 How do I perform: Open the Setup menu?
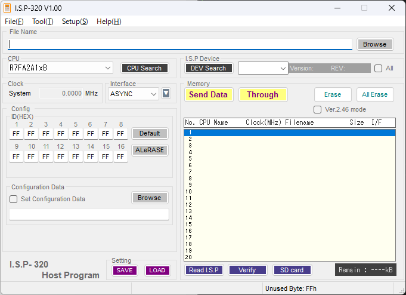tap(75, 21)
